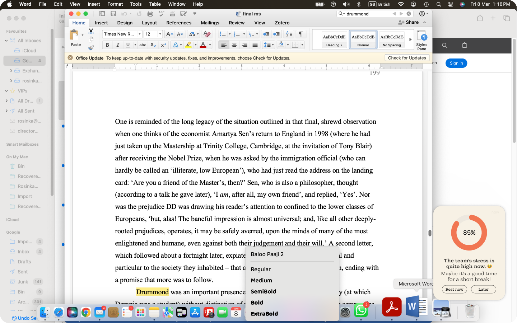Apply justified text alignment
This screenshot has height=323, width=517.
[255, 45]
